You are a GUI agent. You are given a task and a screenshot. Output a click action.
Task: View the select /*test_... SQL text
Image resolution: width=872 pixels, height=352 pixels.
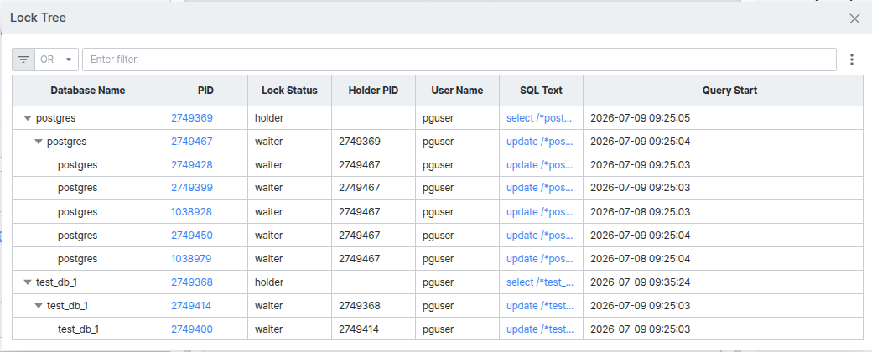coord(540,282)
